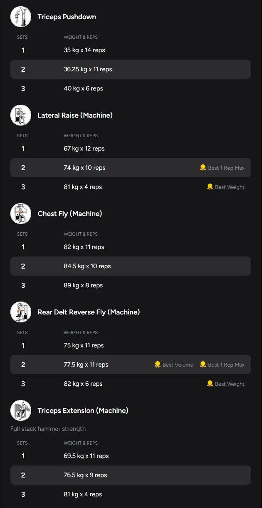Image resolution: width=262 pixels, height=508 pixels.
Task: Open the Chest Fly (Machine) title link
Action: tap(69, 214)
